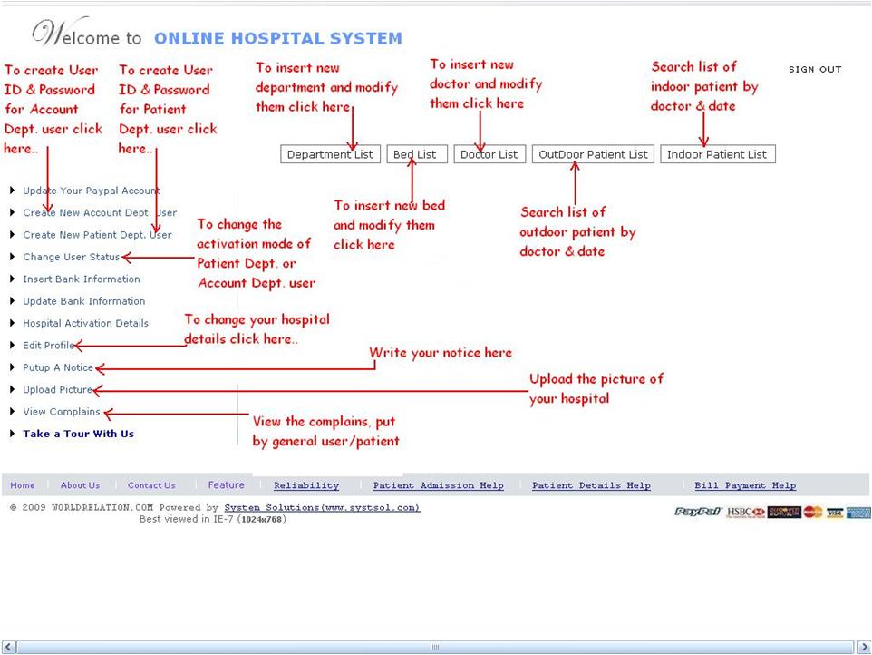Click the arrow beside Edit Profile
The image size is (872, 655).
point(12,345)
